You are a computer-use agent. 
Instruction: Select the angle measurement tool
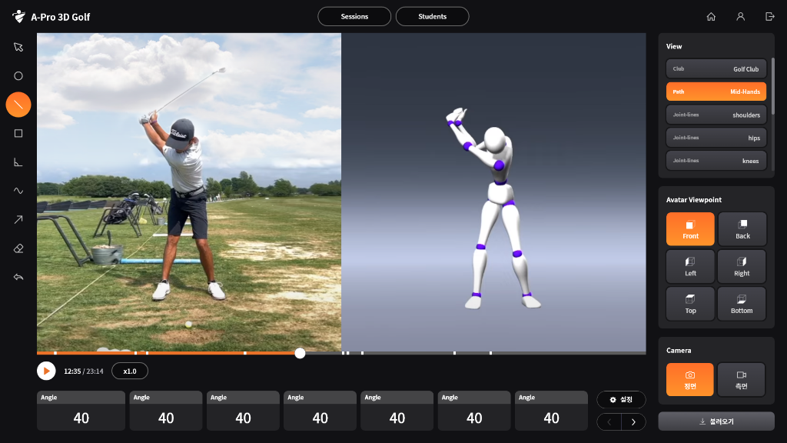[18, 162]
